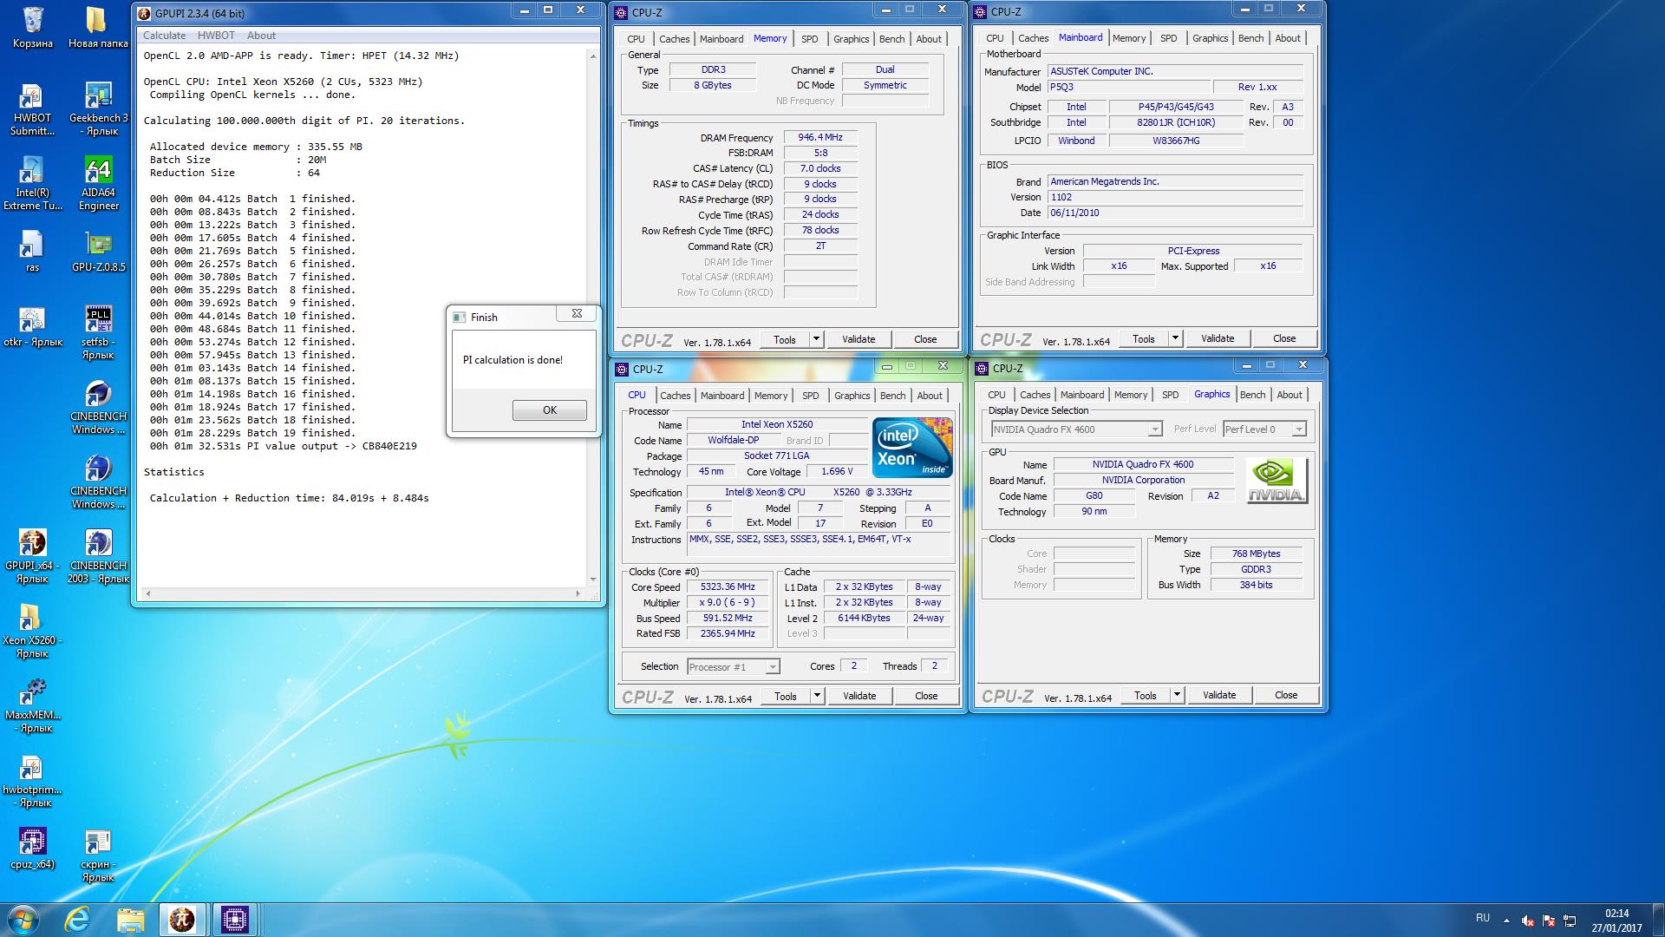Click the BIOS version 1102 field

[1175, 197]
